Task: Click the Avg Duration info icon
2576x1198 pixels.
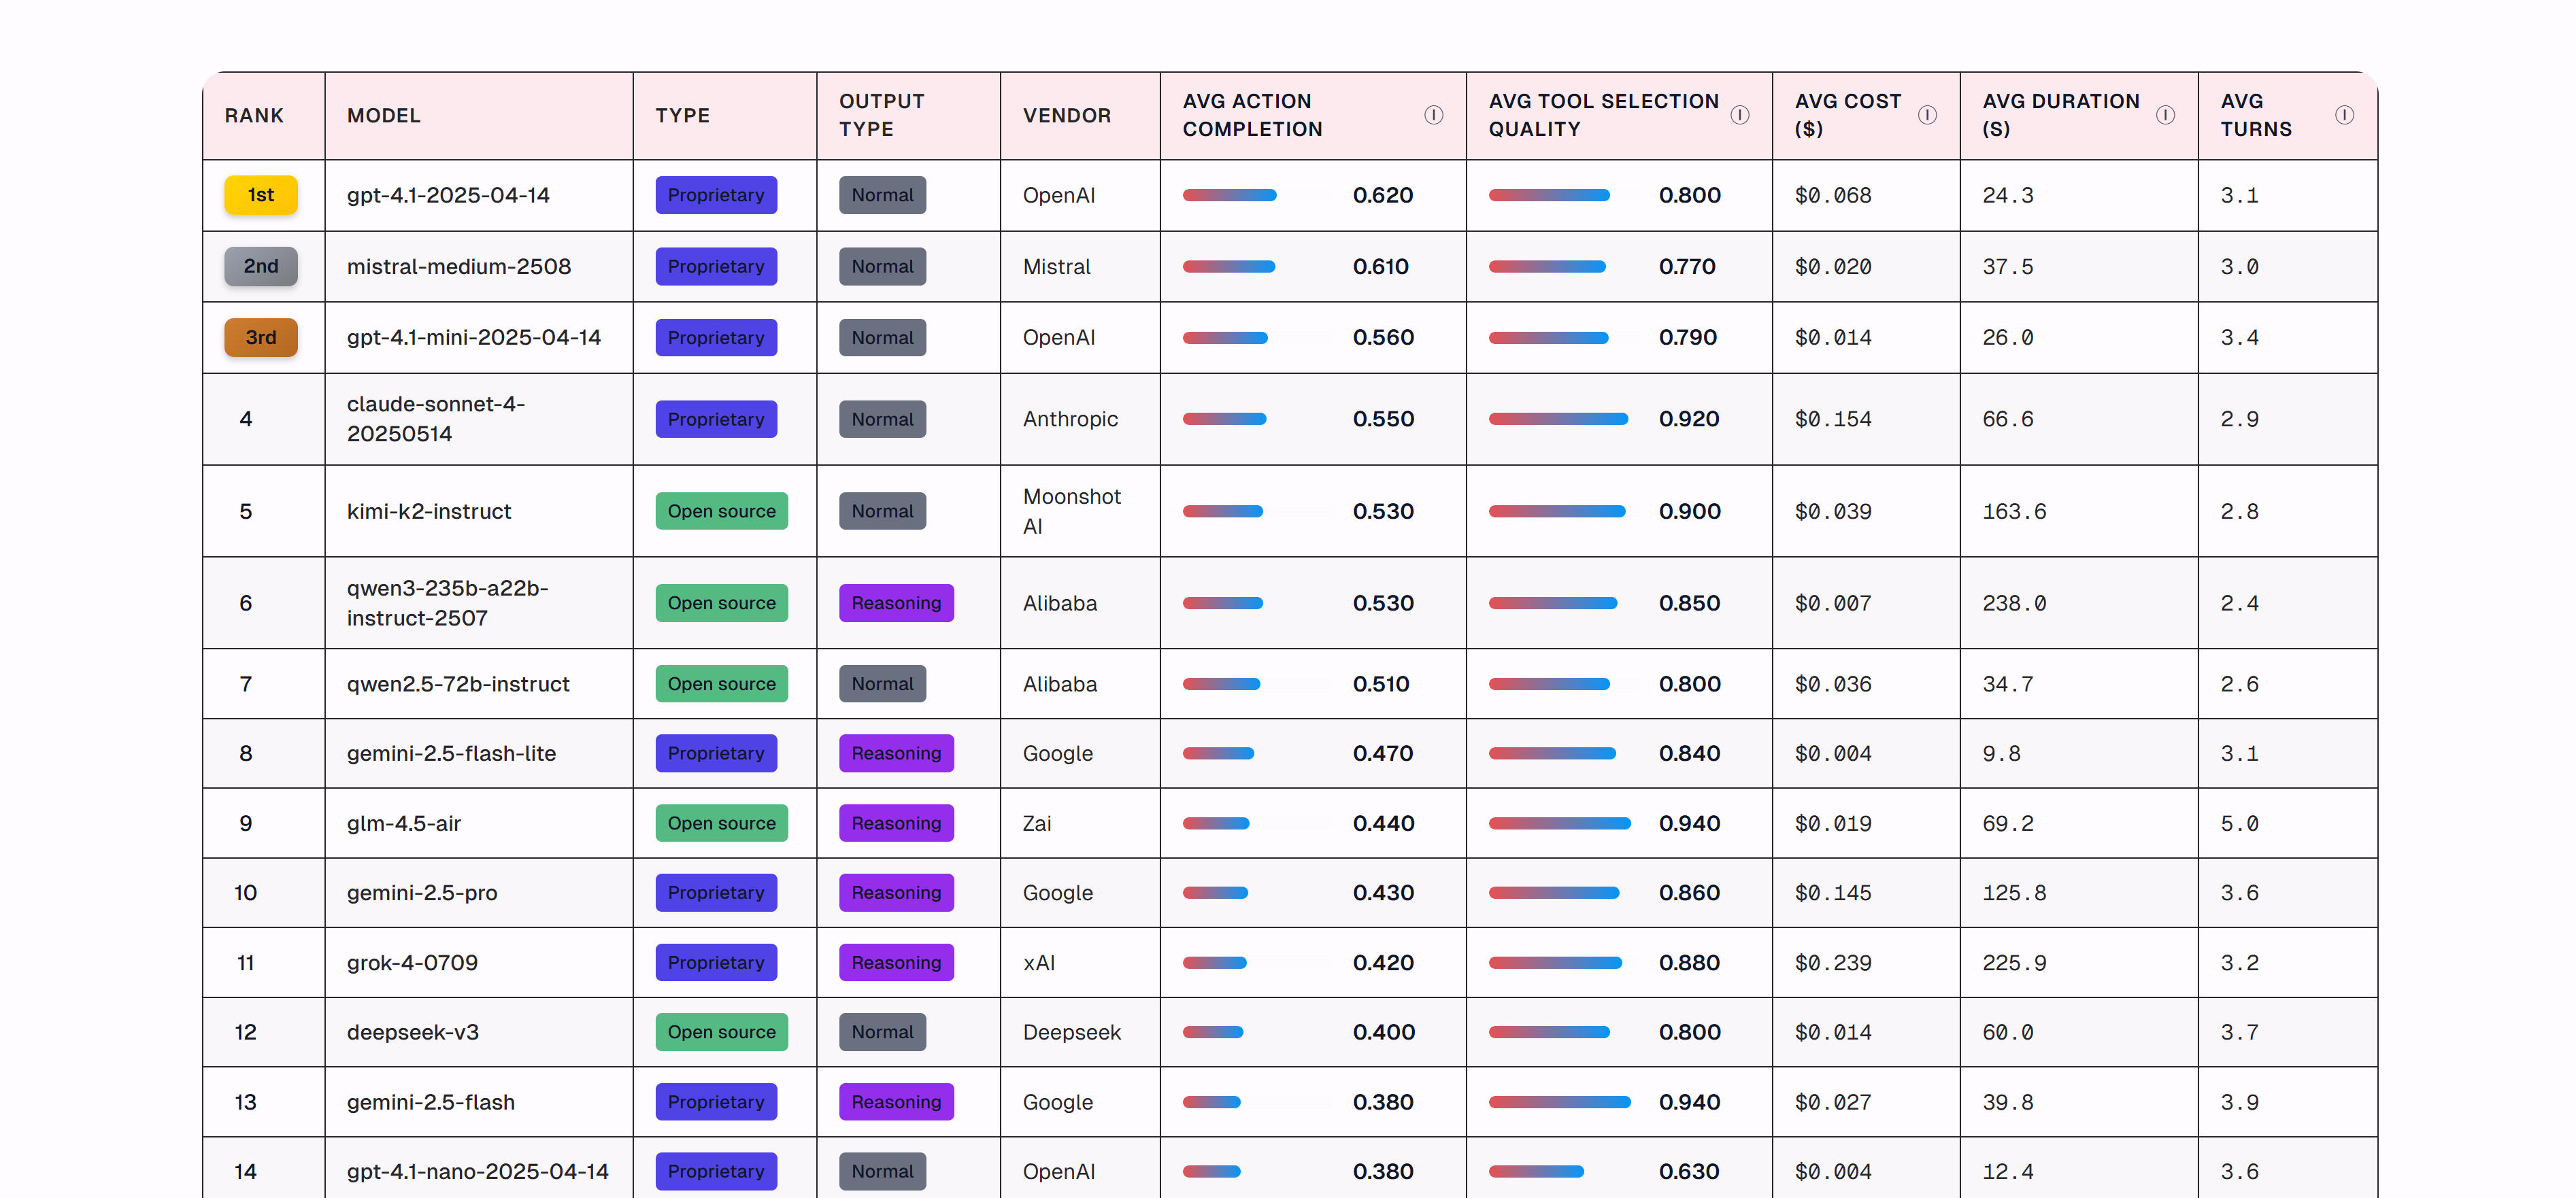Action: (2165, 115)
